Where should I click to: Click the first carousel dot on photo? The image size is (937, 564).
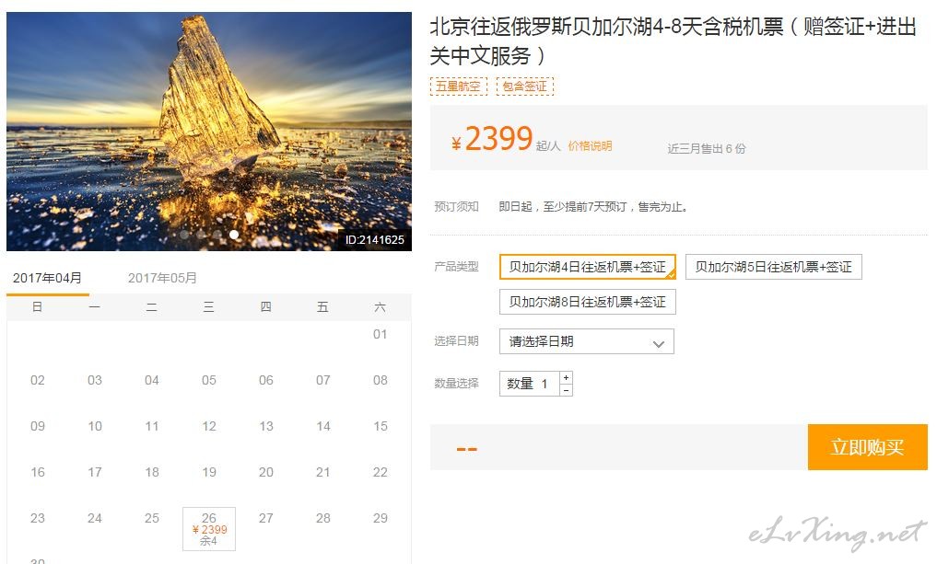point(184,235)
